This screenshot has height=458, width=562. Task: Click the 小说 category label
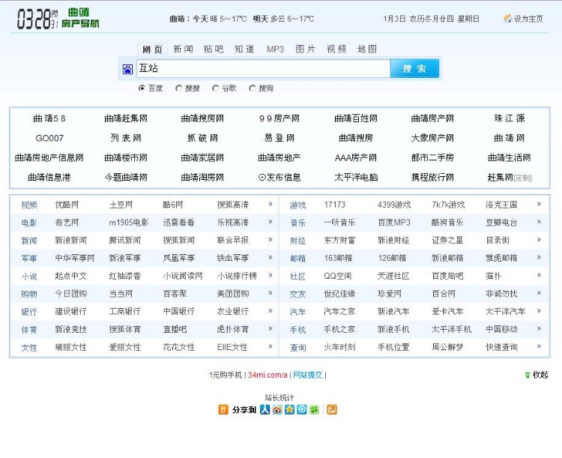pos(29,276)
